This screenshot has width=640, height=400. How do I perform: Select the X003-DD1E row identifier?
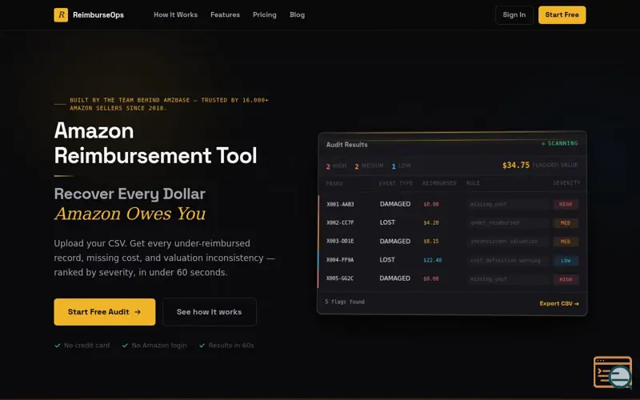click(340, 242)
